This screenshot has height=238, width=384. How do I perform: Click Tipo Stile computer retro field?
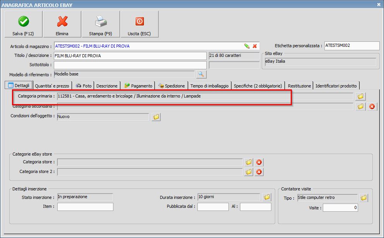tap(327, 198)
